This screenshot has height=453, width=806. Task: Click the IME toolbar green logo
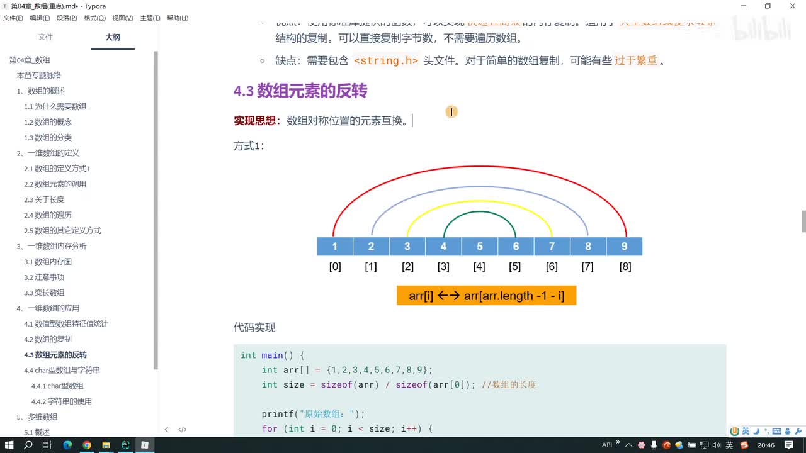pos(734,431)
